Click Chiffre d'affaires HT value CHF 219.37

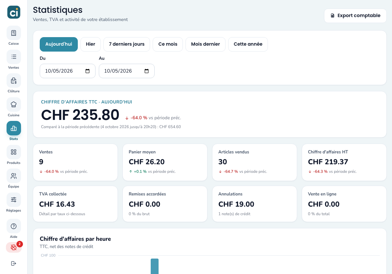click(x=328, y=162)
